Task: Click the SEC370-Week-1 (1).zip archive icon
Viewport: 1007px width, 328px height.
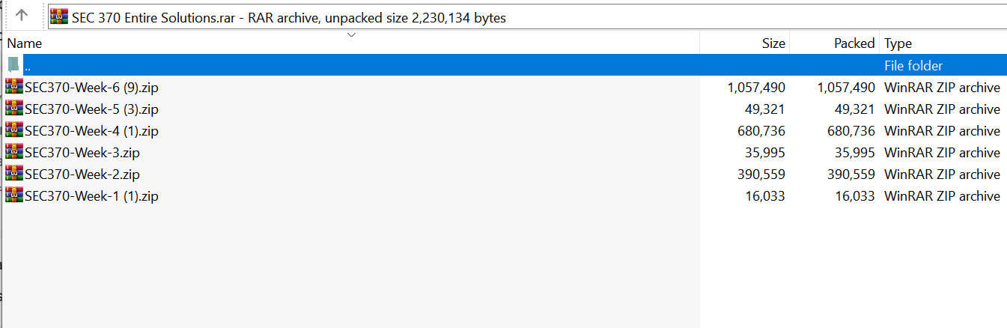Action: click(x=14, y=195)
